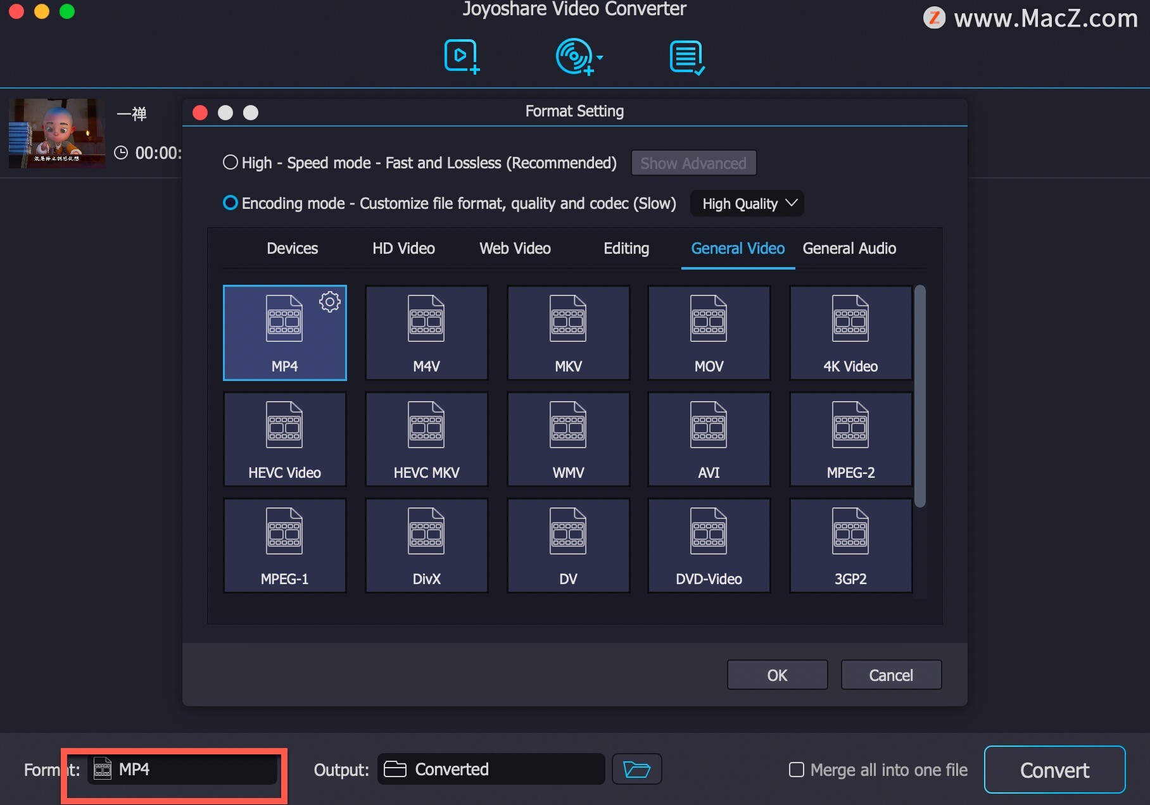The height and width of the screenshot is (805, 1150).
Task: Click OK in Format Setting
Action: pyautogui.click(x=778, y=675)
